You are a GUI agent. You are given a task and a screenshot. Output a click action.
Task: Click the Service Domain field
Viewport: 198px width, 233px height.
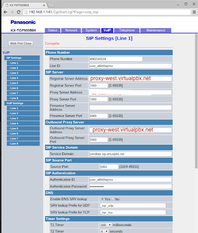click(130, 154)
